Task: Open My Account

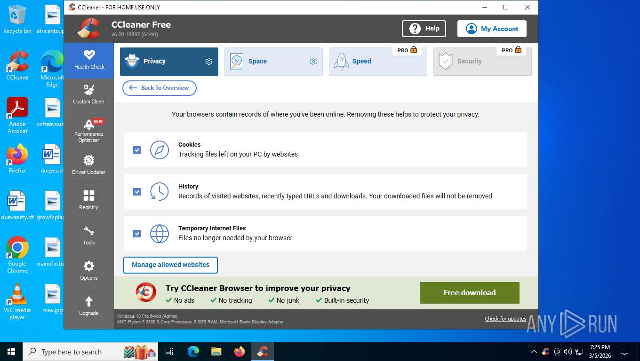Action: pos(492,29)
